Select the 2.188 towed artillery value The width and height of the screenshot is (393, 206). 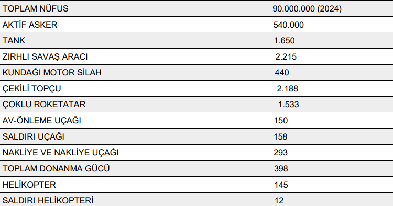[x=288, y=88]
